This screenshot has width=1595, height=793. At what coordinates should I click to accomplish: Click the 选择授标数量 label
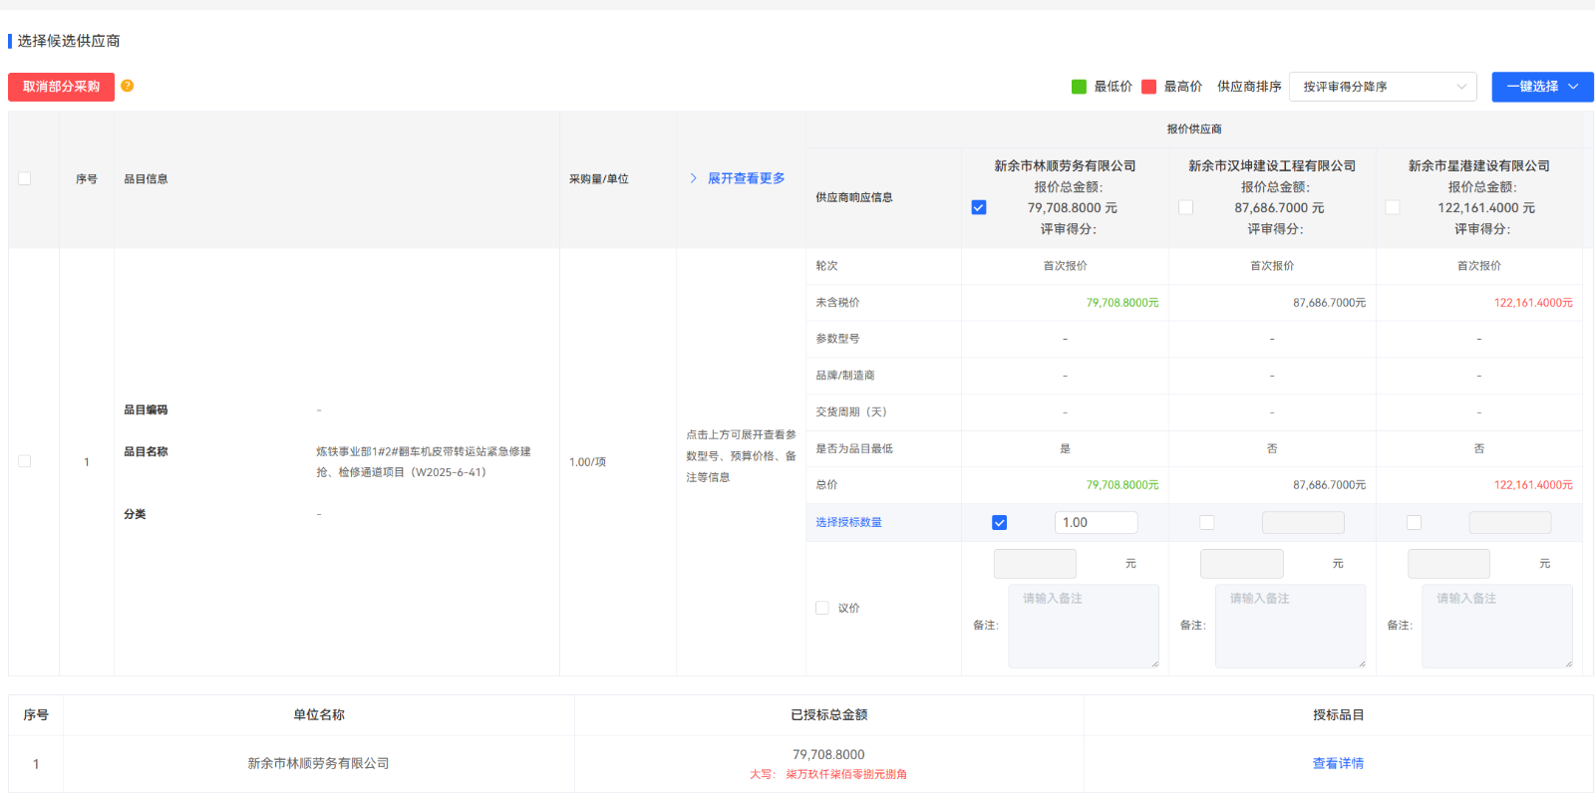(x=848, y=522)
